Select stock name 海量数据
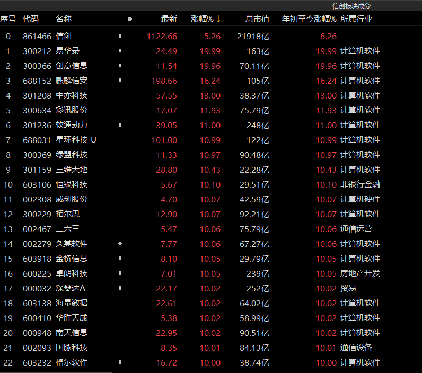 [x=72, y=303]
